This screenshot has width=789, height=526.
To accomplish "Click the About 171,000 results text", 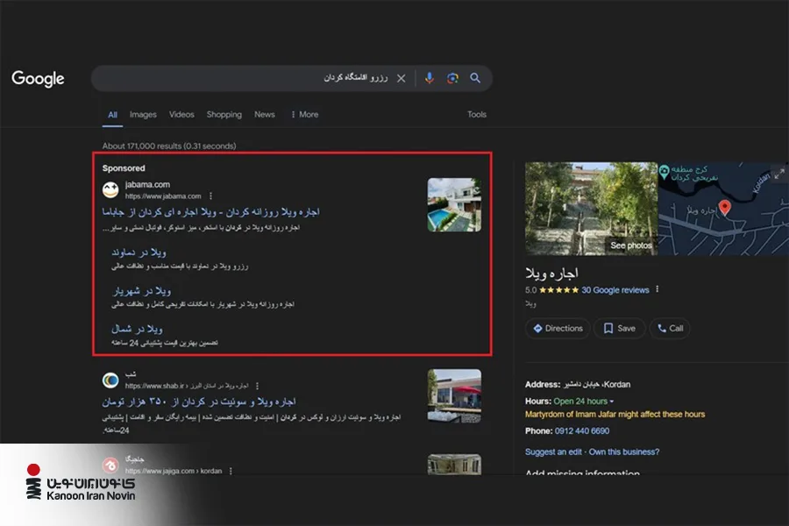I will coord(169,146).
